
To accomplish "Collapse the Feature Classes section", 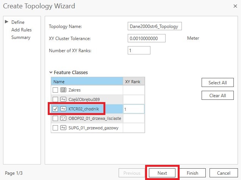I will pos(51,72).
